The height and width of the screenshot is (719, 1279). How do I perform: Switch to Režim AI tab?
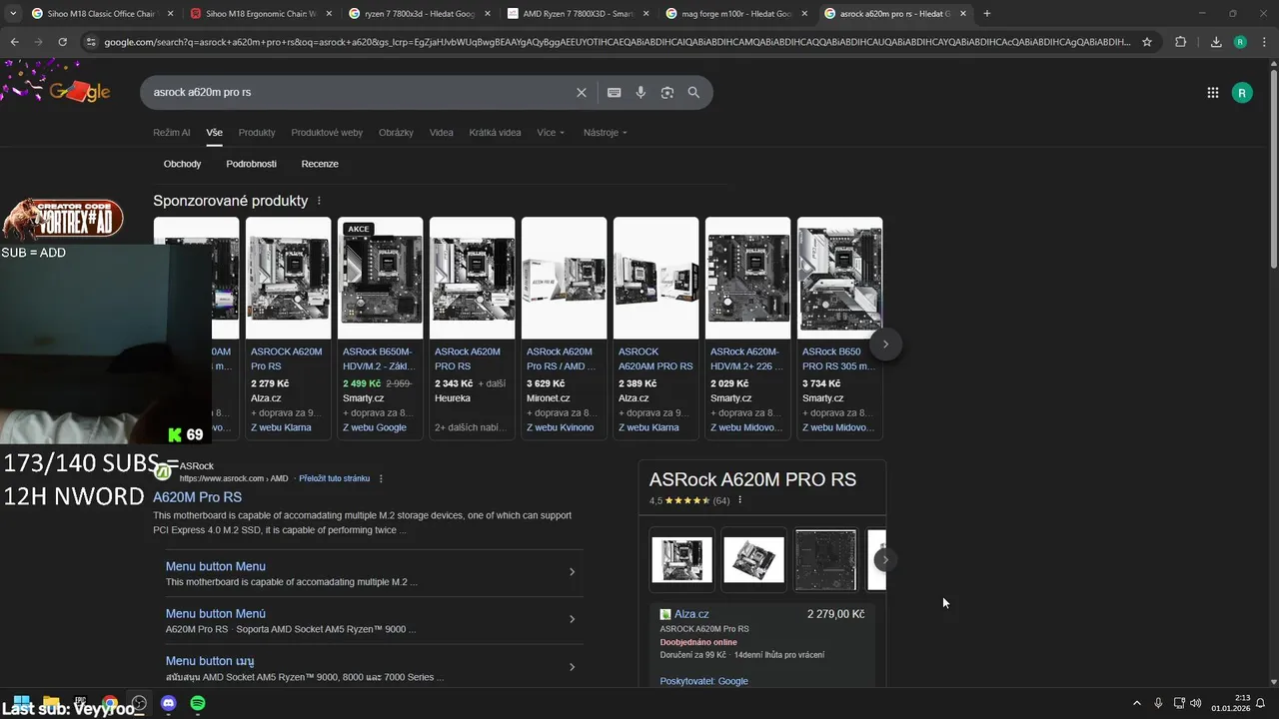[171, 133]
